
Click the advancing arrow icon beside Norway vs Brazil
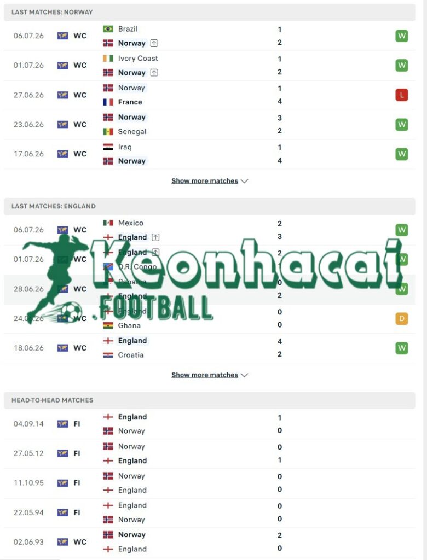[x=154, y=43]
